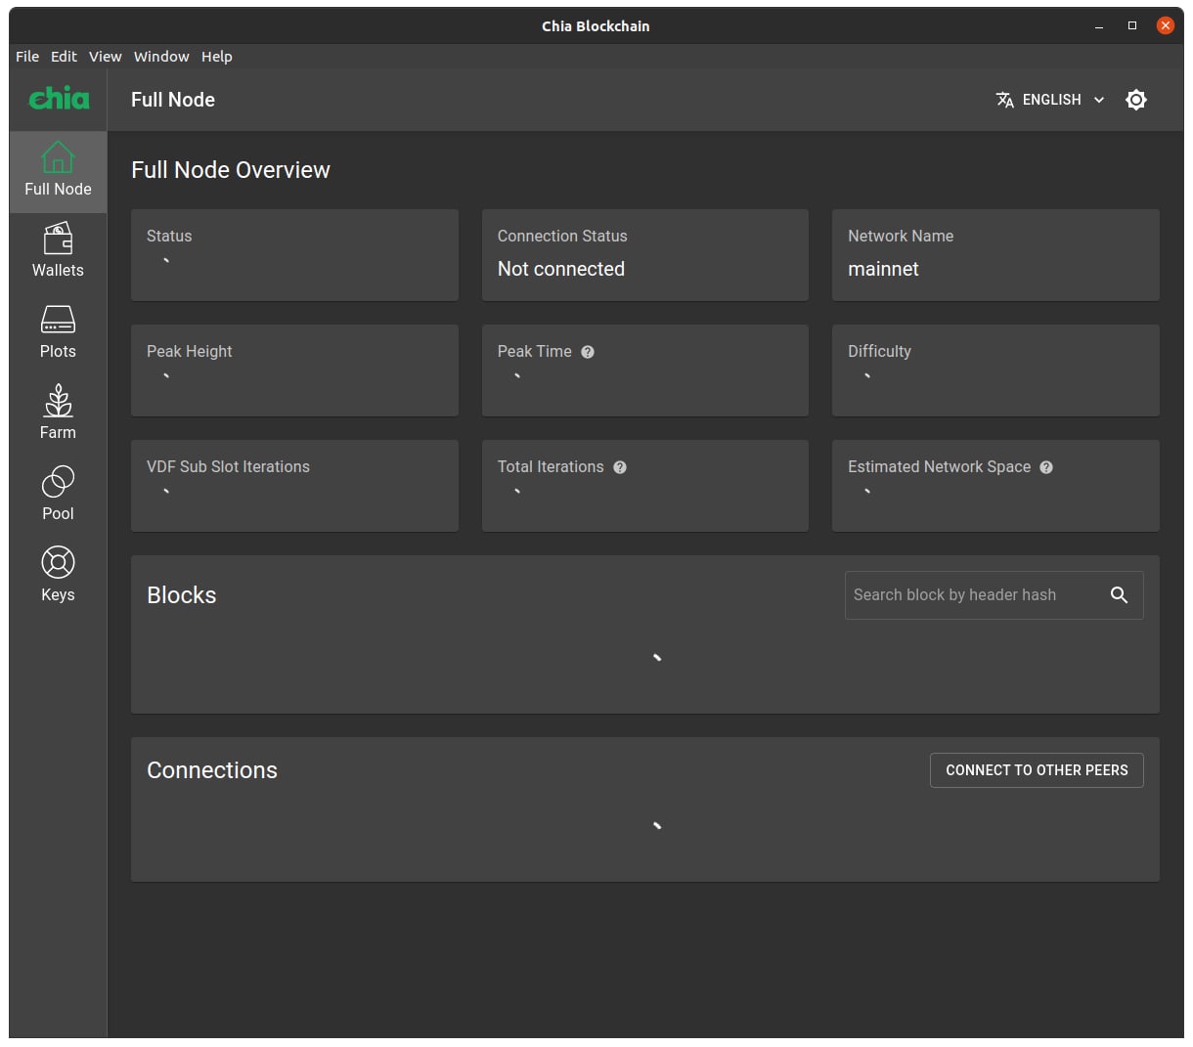Switch to the Pool section
Screen dimensions: 1193x1047
point(58,496)
